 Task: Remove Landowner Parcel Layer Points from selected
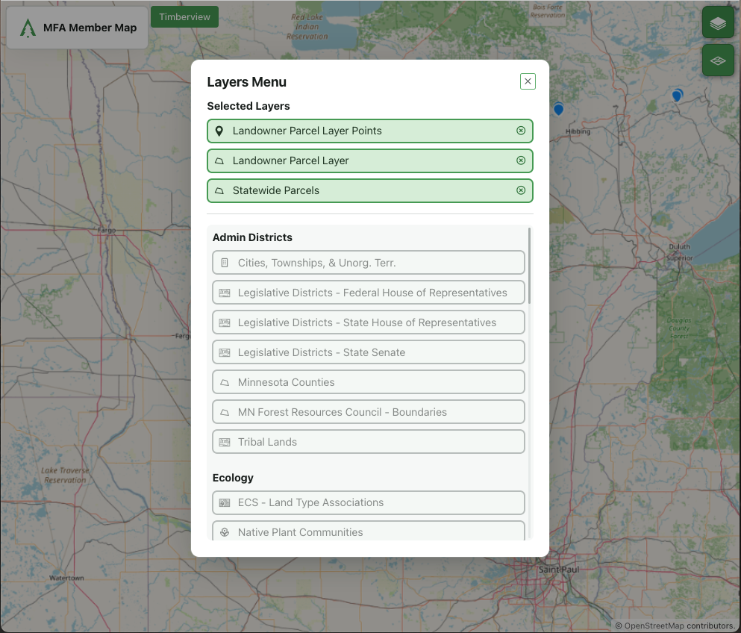tap(521, 131)
